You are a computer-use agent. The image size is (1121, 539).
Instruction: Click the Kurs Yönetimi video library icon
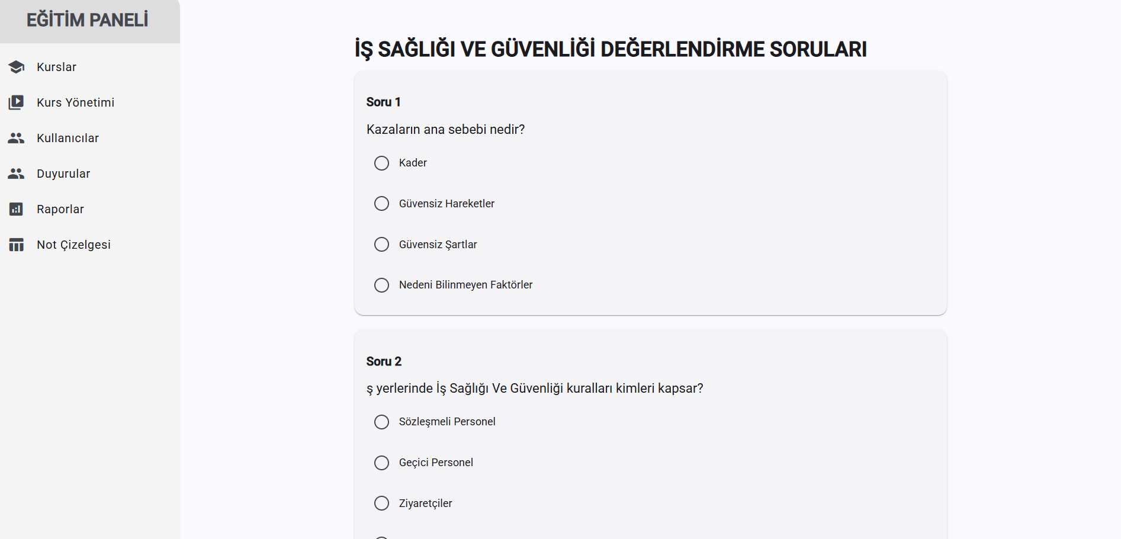[x=17, y=102]
